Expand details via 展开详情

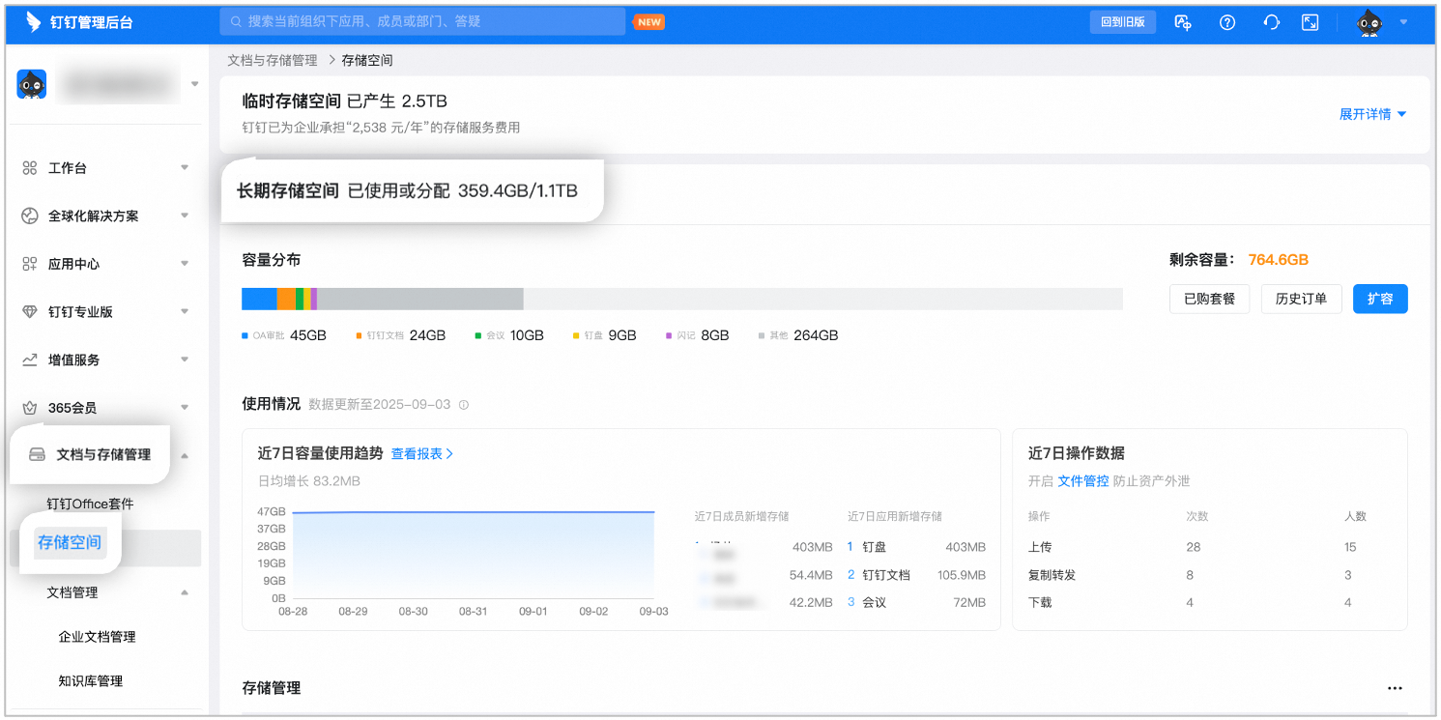point(1372,114)
